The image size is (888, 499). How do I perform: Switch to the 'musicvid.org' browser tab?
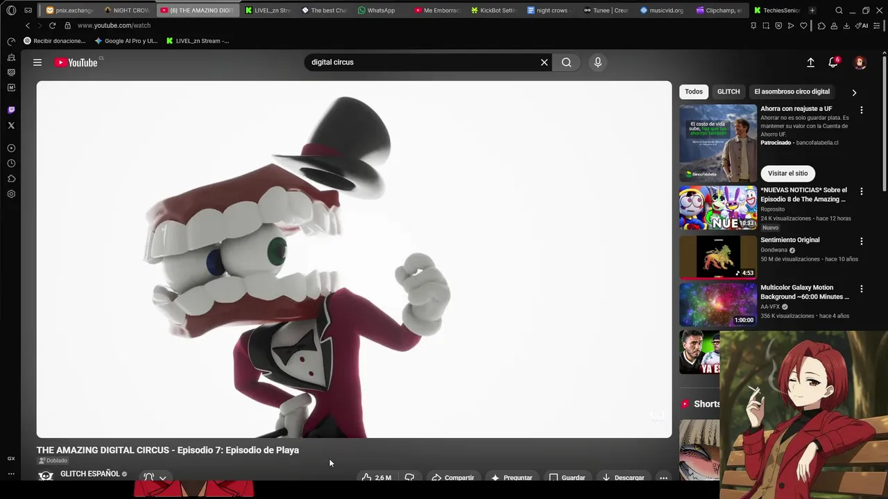(x=662, y=10)
